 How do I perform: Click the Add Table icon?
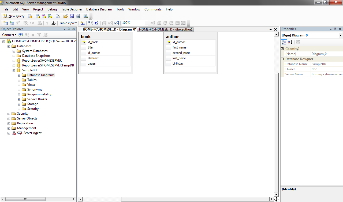click(12, 23)
